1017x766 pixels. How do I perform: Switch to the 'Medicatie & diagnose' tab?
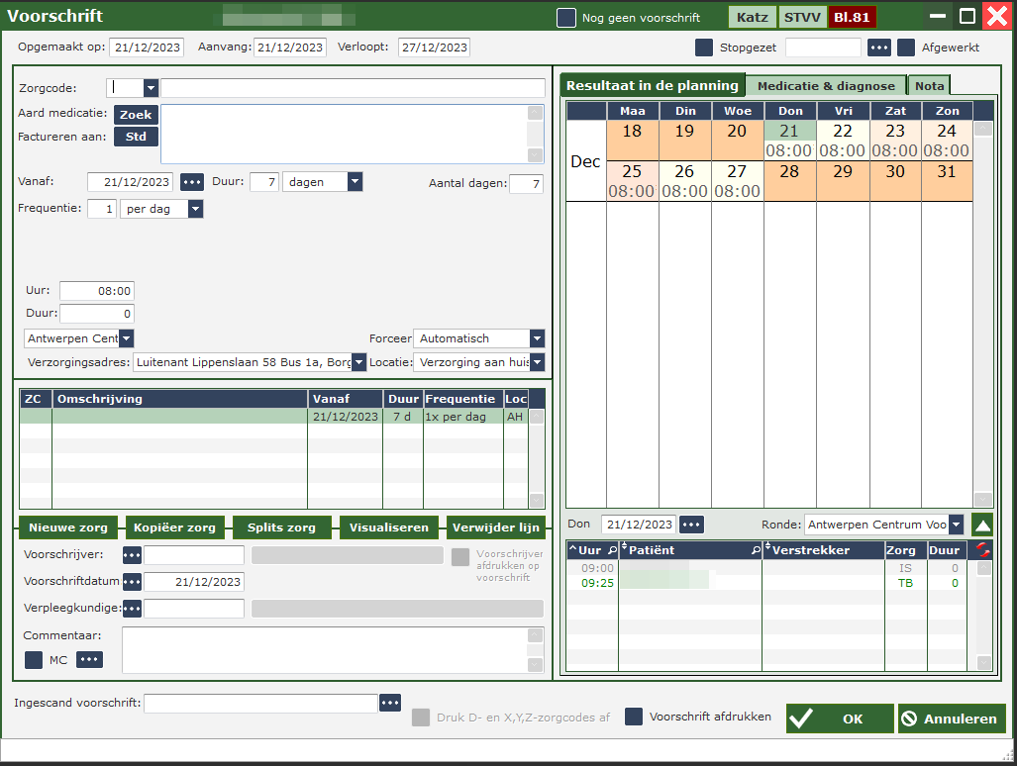[826, 86]
